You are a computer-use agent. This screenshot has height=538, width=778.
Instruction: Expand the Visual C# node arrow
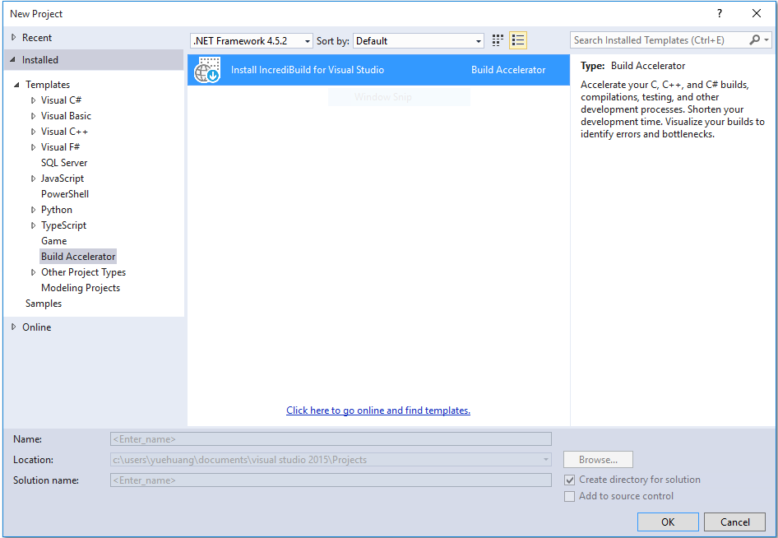click(33, 100)
